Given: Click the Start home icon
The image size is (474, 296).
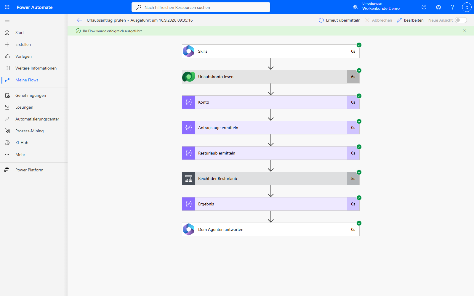Looking at the screenshot, I should click(x=7, y=33).
